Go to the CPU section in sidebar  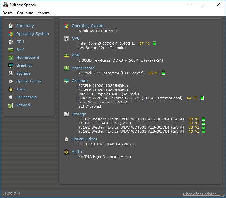tap(20, 42)
